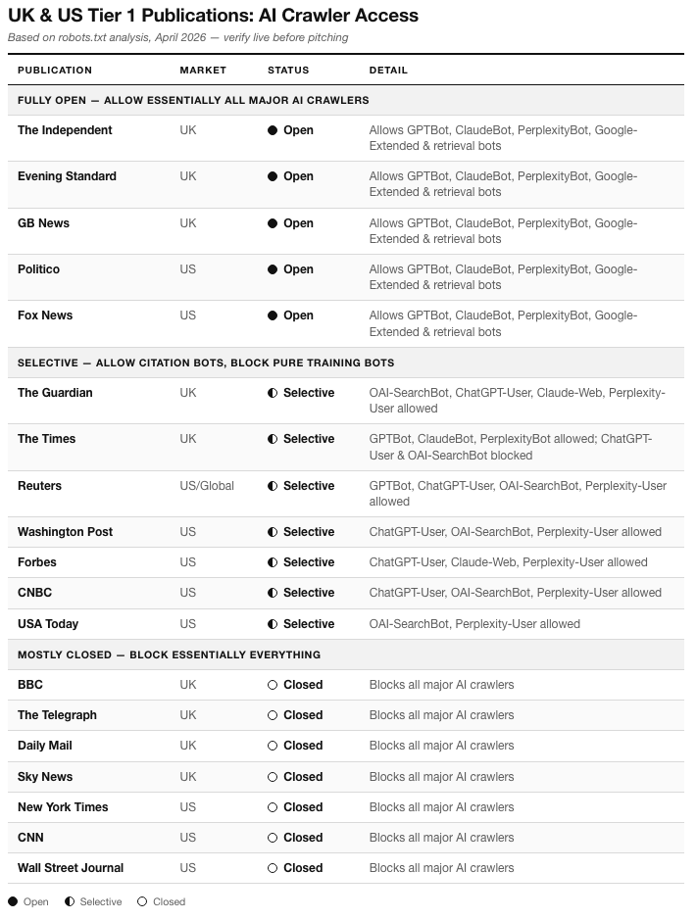Screen dimensions: 697x920
Task: Click the MARKET column header
Action: point(203,71)
